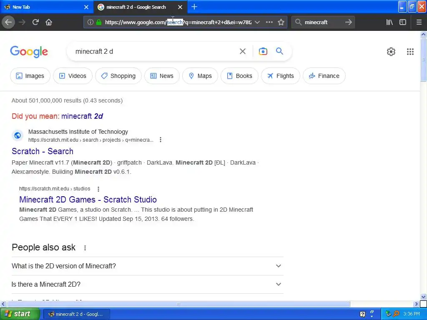This screenshot has height=320, width=427.
Task: Open People also ask options menu
Action: point(85,248)
